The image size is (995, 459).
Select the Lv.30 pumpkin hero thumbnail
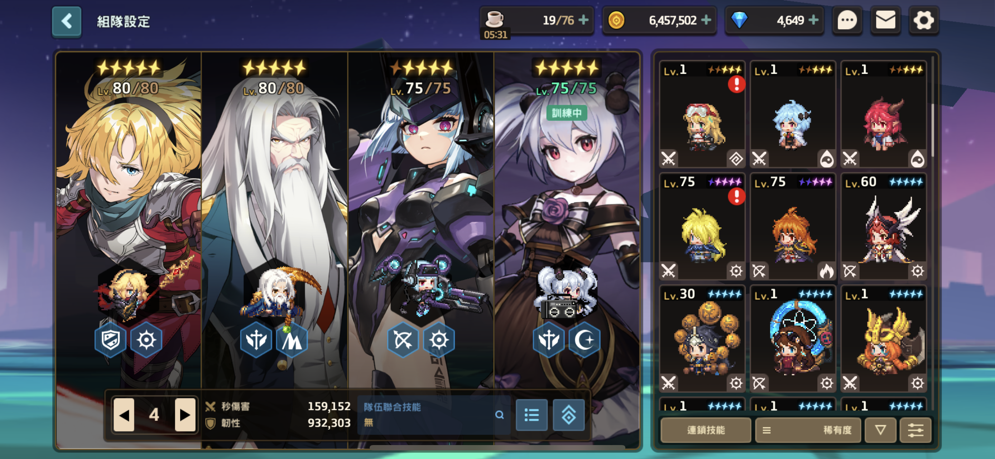click(702, 339)
